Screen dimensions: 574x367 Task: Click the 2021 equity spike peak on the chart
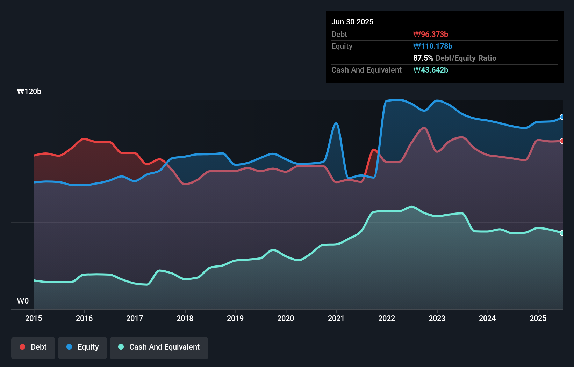336,123
